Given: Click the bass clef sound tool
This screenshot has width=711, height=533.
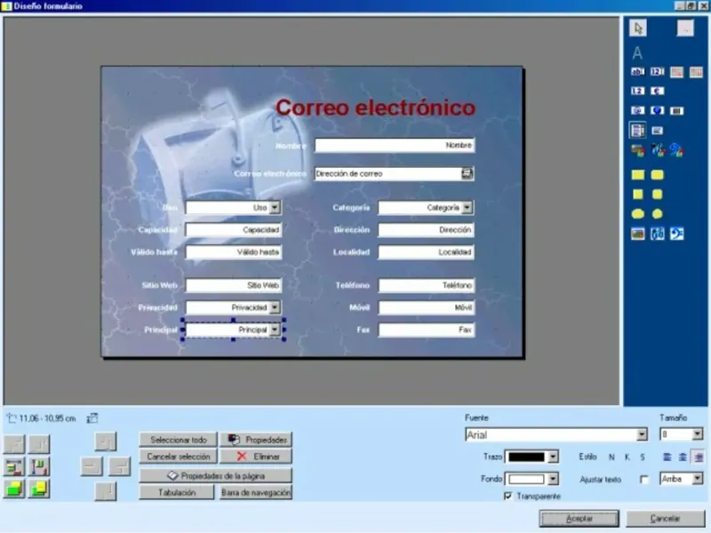Looking at the screenshot, I should [676, 234].
